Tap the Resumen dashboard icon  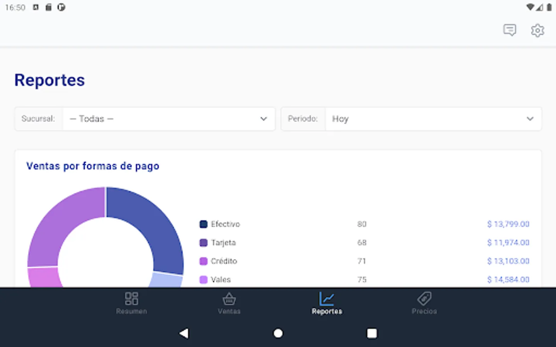(x=131, y=298)
